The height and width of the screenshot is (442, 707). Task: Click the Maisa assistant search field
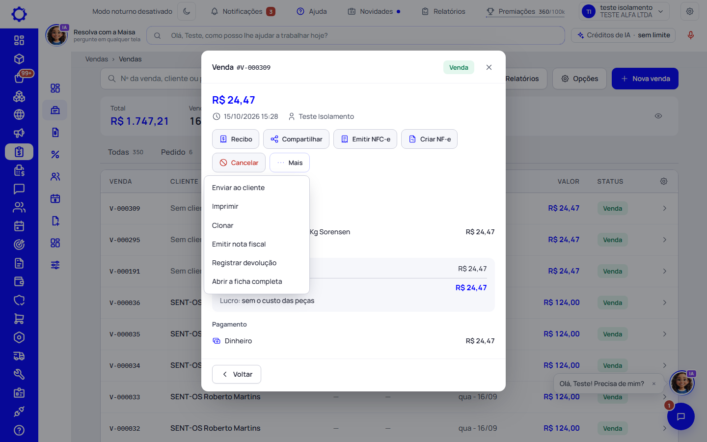(355, 35)
